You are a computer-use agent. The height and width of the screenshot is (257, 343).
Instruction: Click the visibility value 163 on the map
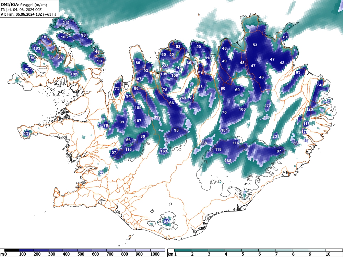(x=164, y=151)
